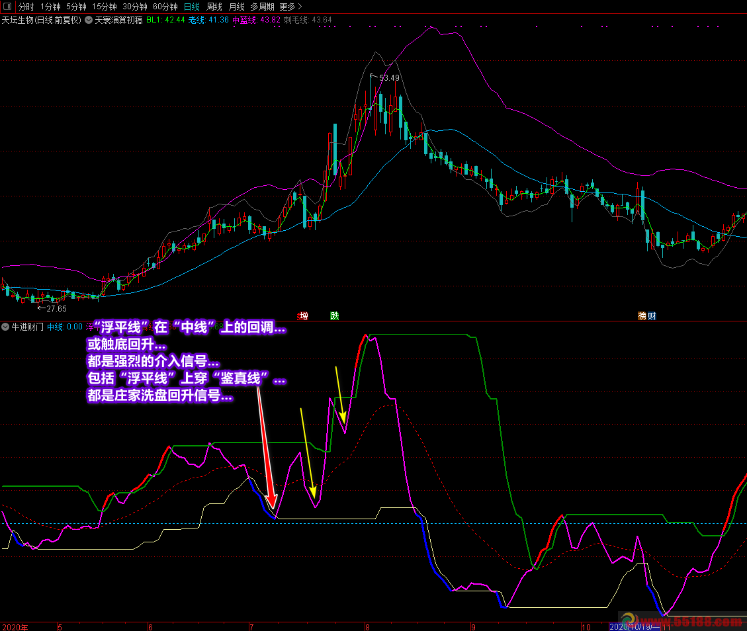Click the 天坛生物(日线.前复权) stock title
Image resolution: width=747 pixels, height=631 pixels.
(41, 20)
